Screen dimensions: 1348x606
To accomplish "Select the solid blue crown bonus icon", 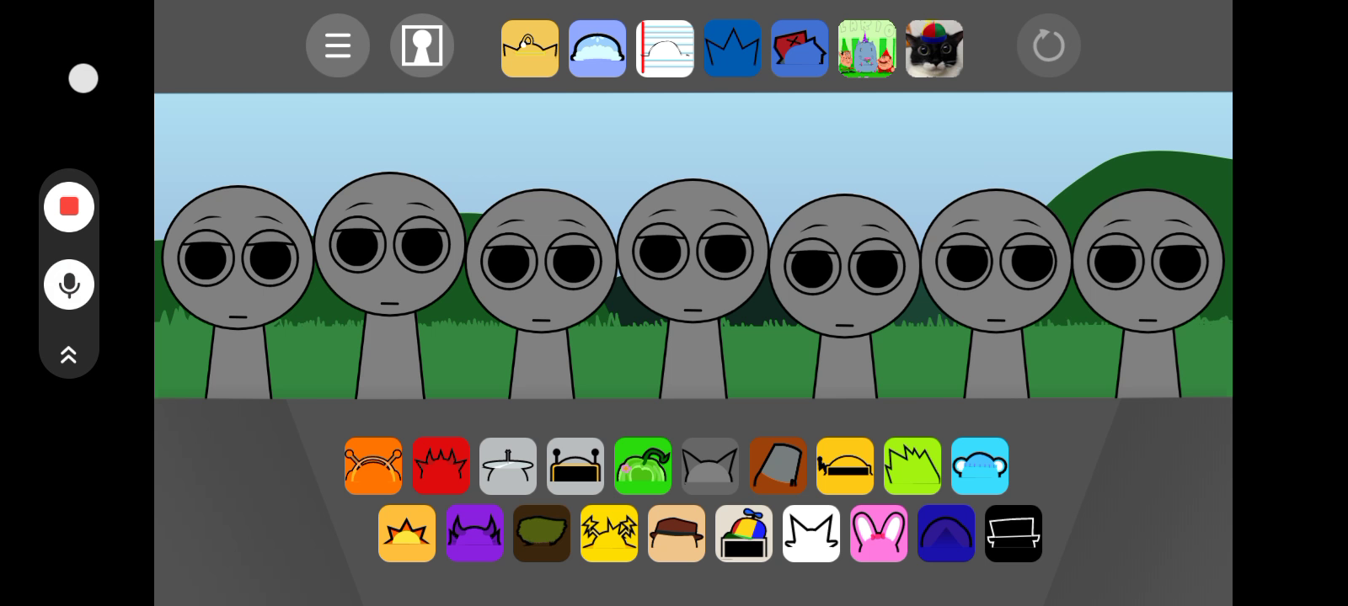I will point(732,49).
